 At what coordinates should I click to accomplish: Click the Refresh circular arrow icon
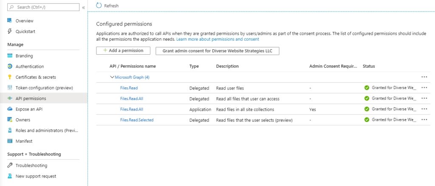(99, 5)
